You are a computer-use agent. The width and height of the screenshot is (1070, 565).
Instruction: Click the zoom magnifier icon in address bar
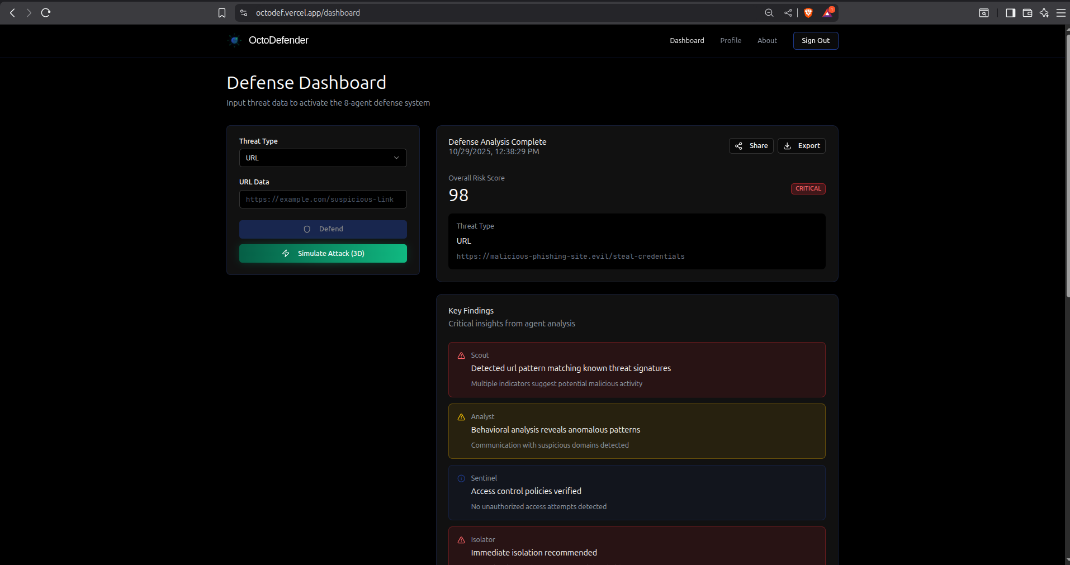[x=769, y=13]
